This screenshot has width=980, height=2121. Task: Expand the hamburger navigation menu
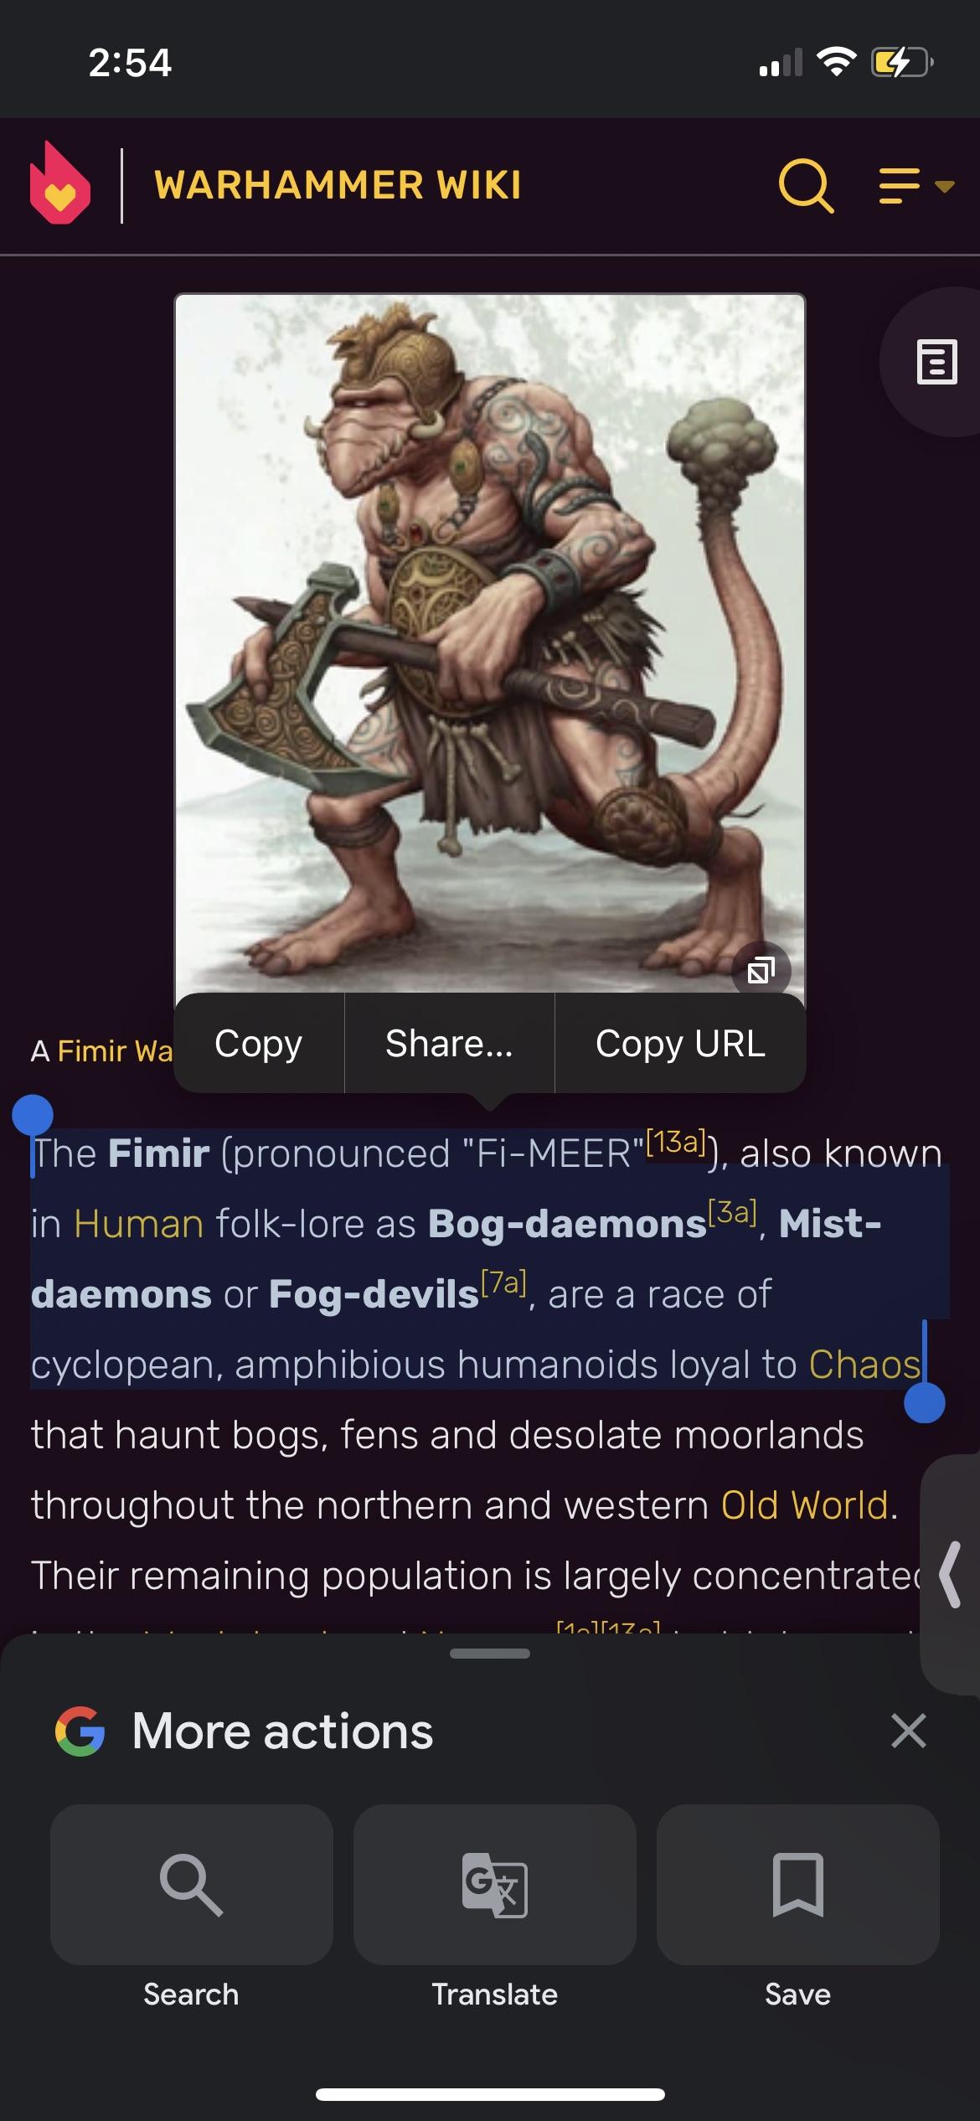point(916,186)
